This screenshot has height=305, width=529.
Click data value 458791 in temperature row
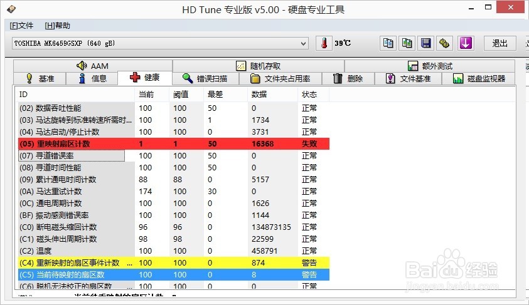[x=265, y=251]
